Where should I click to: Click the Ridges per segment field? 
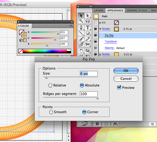89,94
